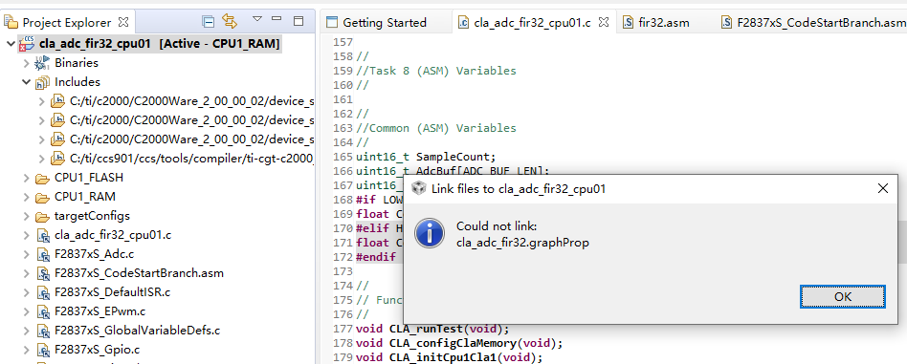This screenshot has height=364, width=907.
Task: Click the dialog title bar cube icon
Action: [x=419, y=188]
